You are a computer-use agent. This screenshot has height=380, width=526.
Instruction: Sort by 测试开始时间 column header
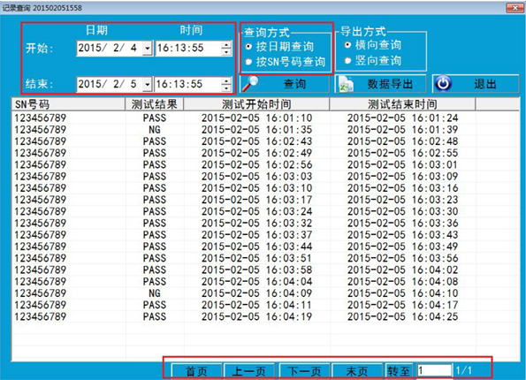click(x=256, y=104)
